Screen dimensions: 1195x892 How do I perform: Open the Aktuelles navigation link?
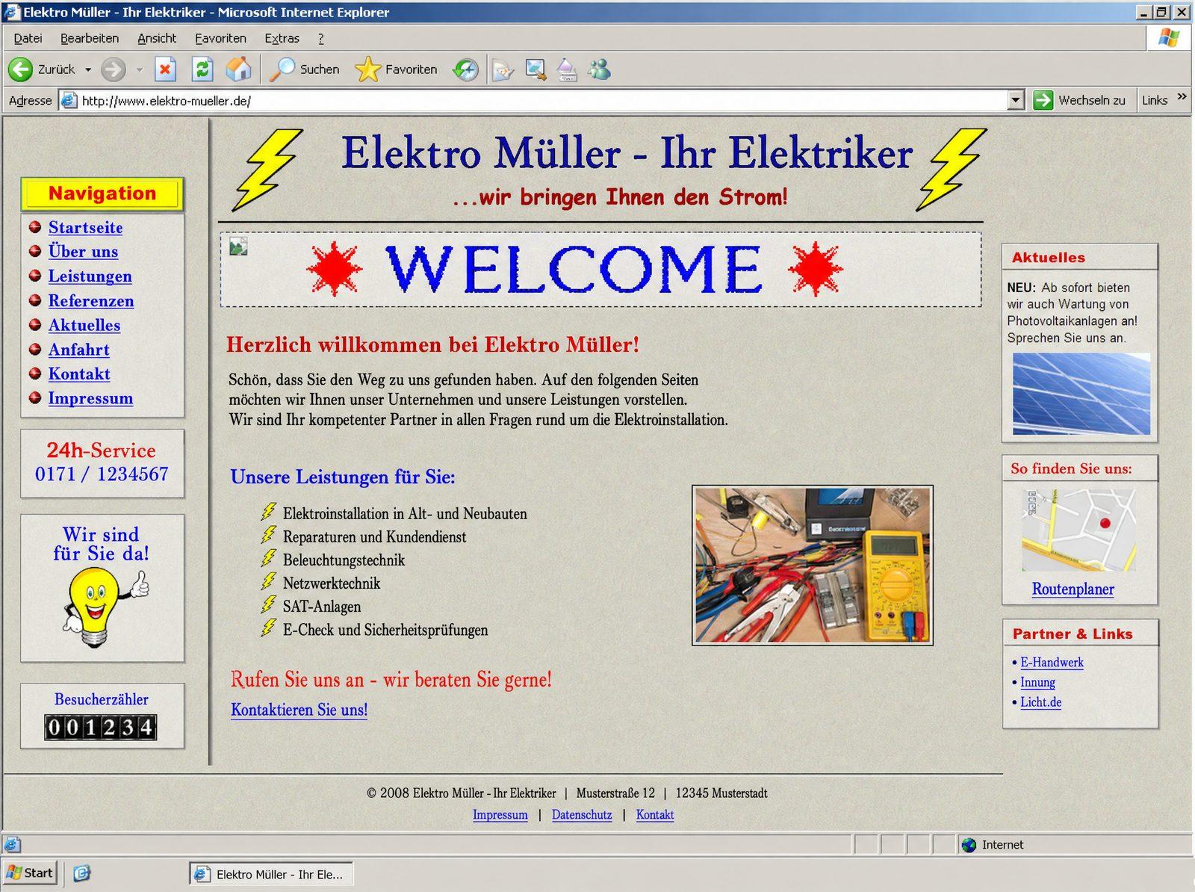(84, 325)
